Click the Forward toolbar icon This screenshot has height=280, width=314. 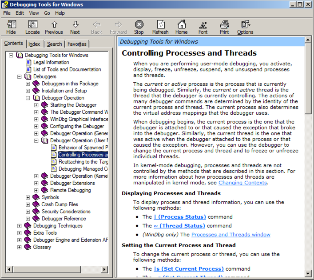pos(118,24)
